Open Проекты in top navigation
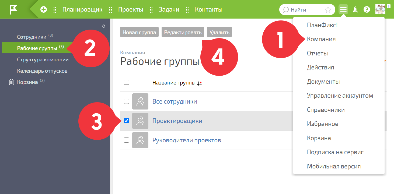 [131, 9]
